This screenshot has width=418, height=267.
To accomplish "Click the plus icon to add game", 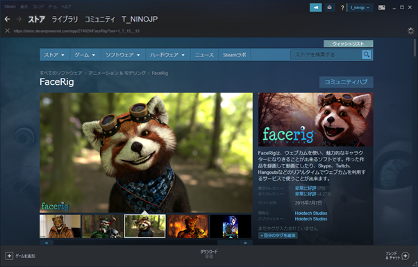I will (9, 256).
